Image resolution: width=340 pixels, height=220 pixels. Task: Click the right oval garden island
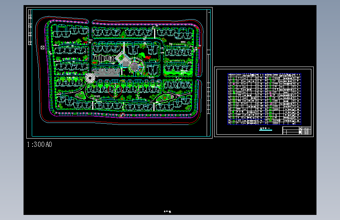pyautogui.click(x=166, y=97)
